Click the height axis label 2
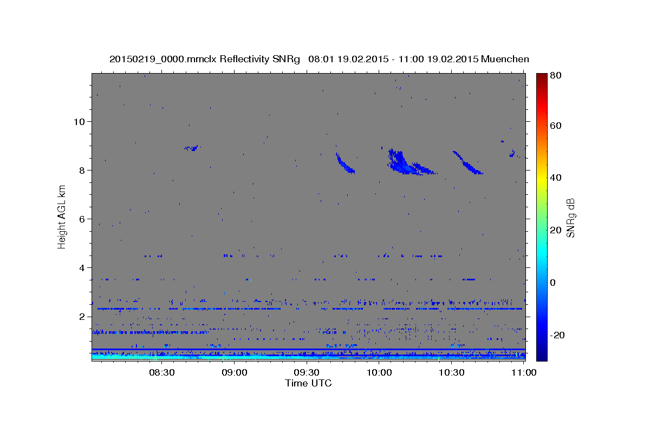 point(82,316)
